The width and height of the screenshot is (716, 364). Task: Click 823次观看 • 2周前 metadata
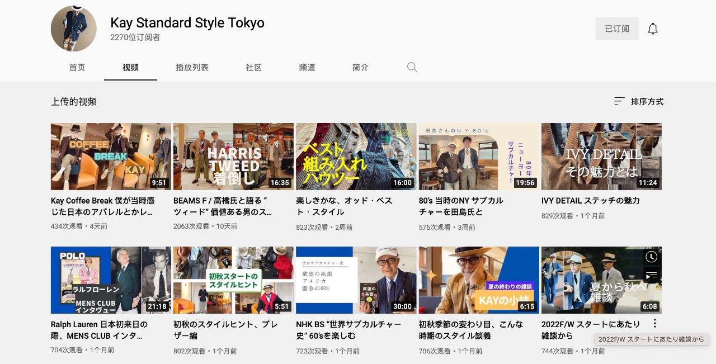[x=324, y=228]
